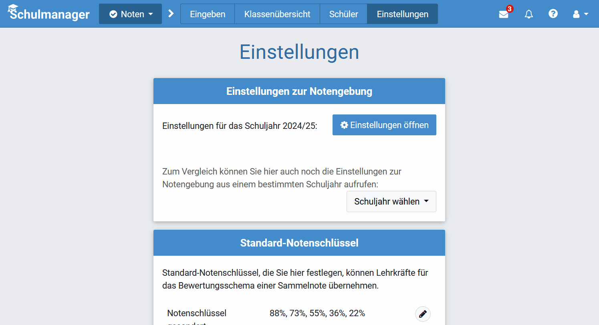
Task: Edit the Notenschlüssel with pencil icon
Action: 423,314
